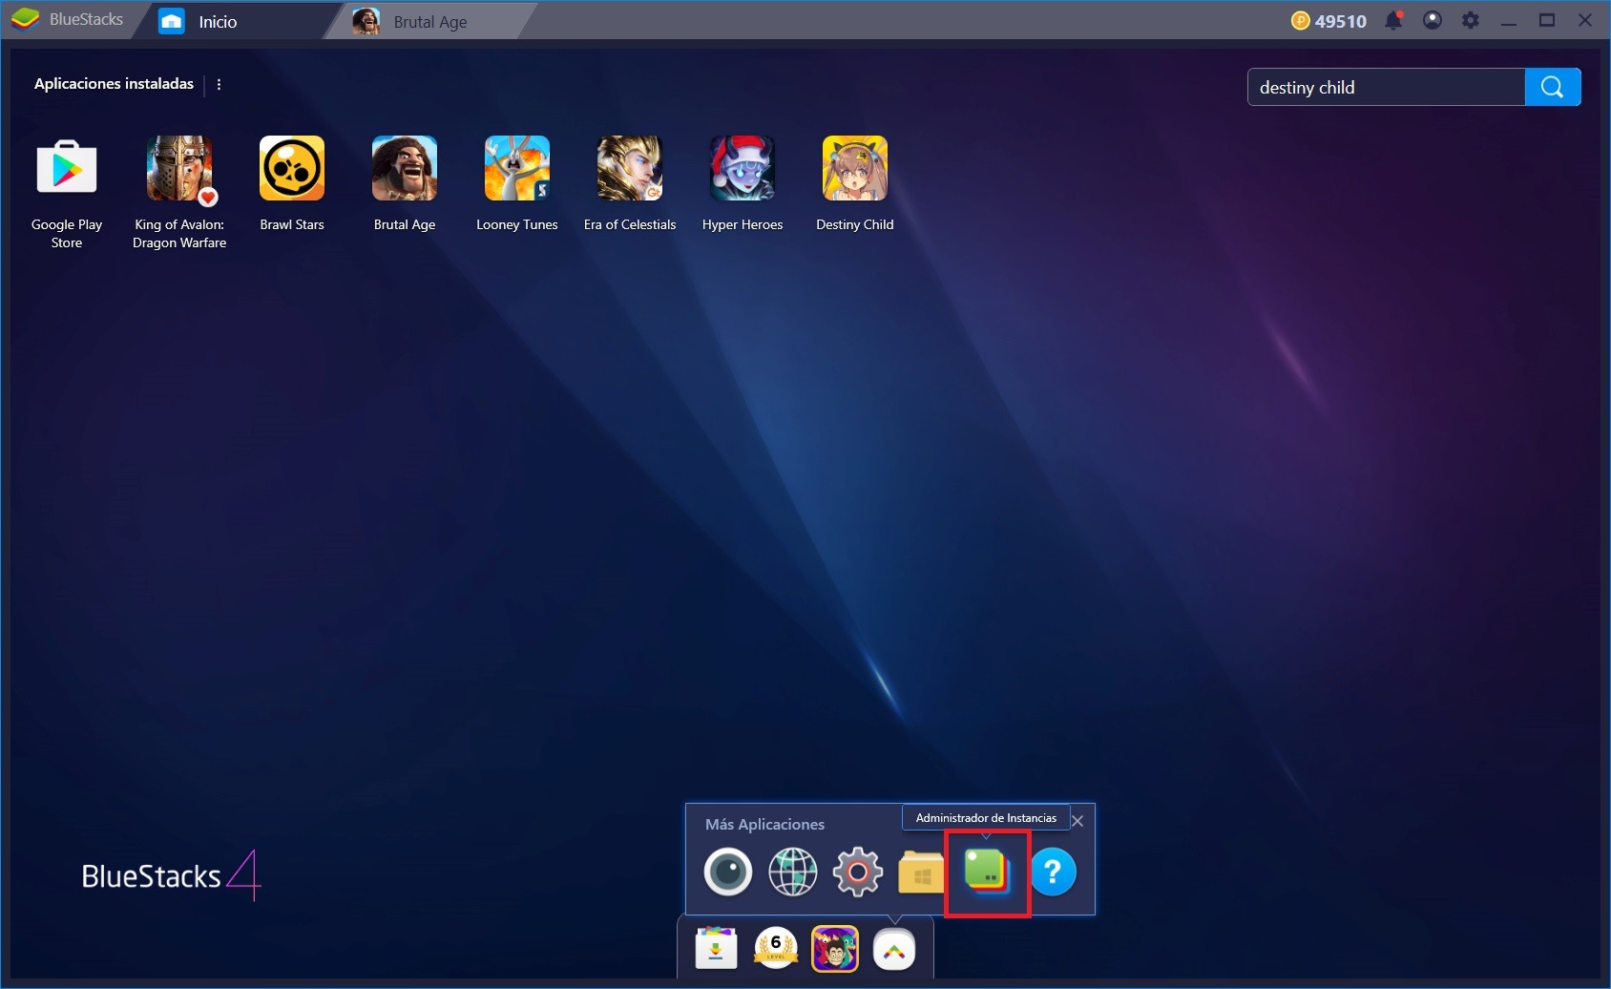Open the media manager folder icon
This screenshot has height=989, width=1611.
point(921,872)
